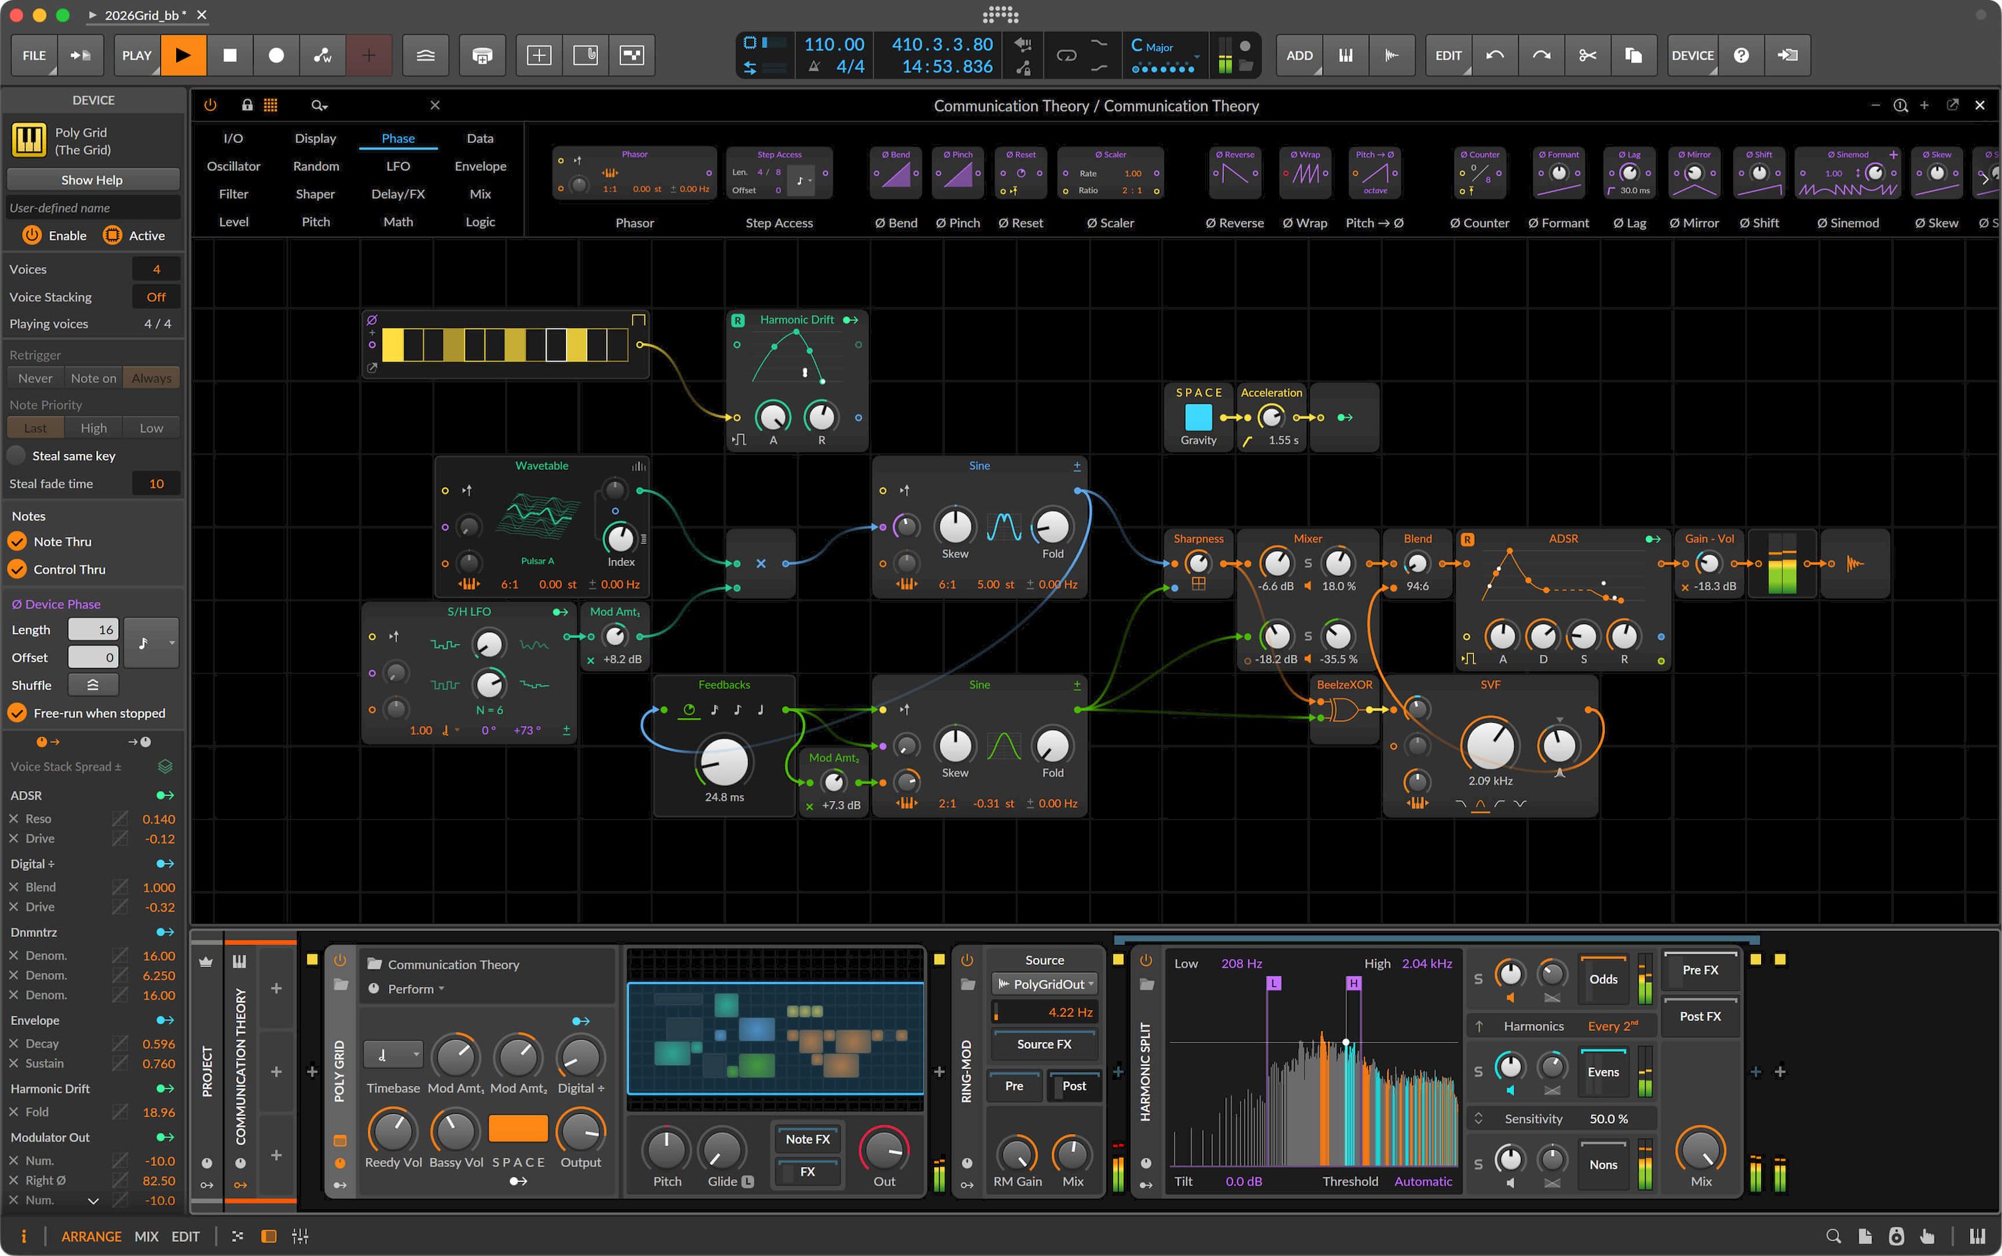The height and width of the screenshot is (1256, 2002).
Task: Disable Free-run when stopped
Action: [17, 713]
